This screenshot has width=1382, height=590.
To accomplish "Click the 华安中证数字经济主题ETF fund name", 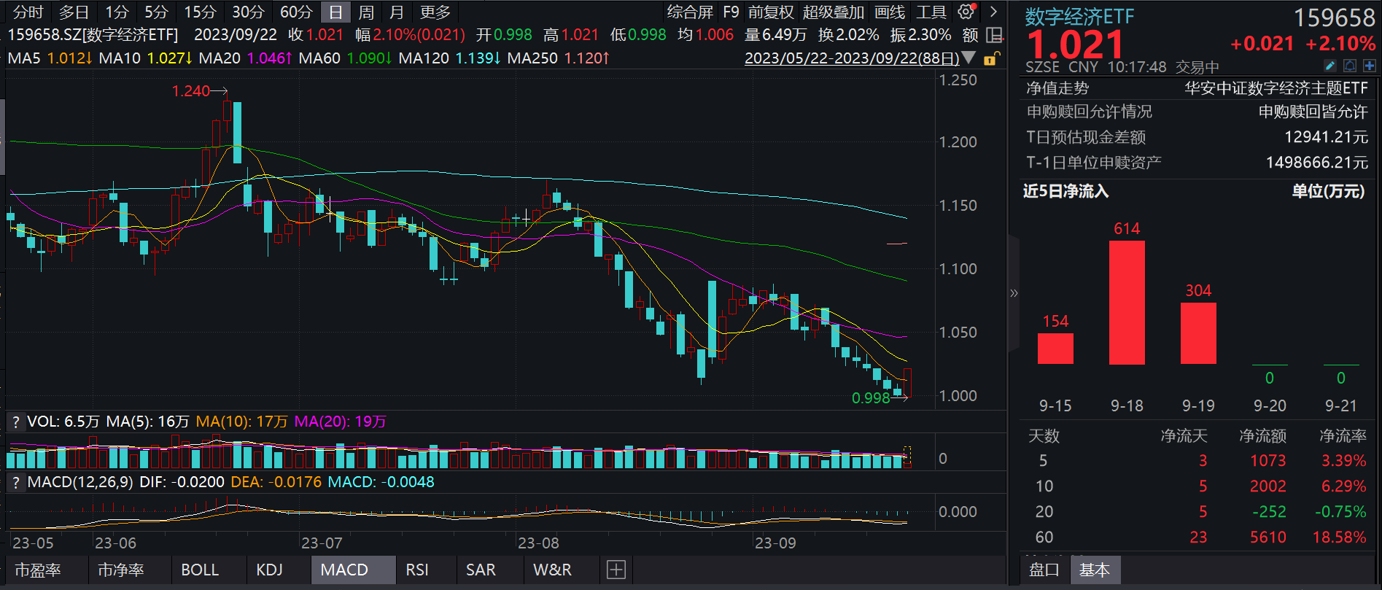I will point(1276,88).
